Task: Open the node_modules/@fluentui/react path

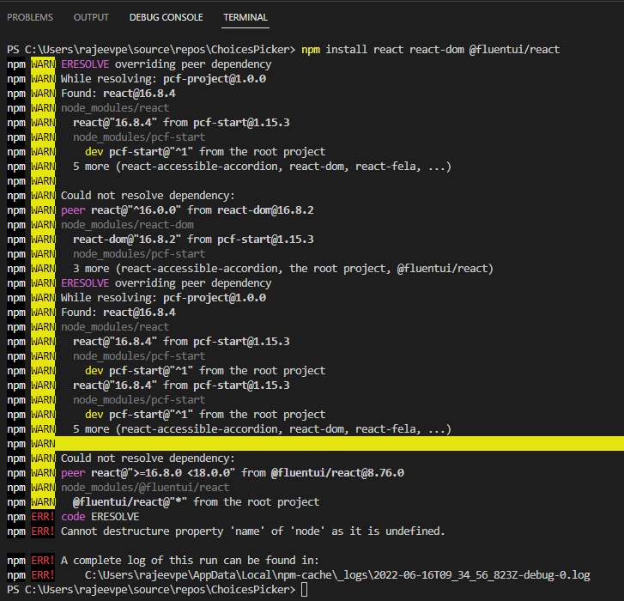Action: (x=144, y=487)
